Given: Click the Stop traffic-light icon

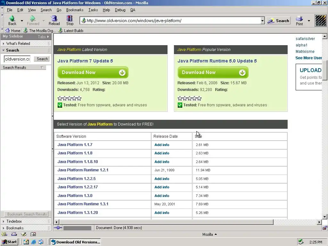Looking at the screenshot, I should point(70,18).
